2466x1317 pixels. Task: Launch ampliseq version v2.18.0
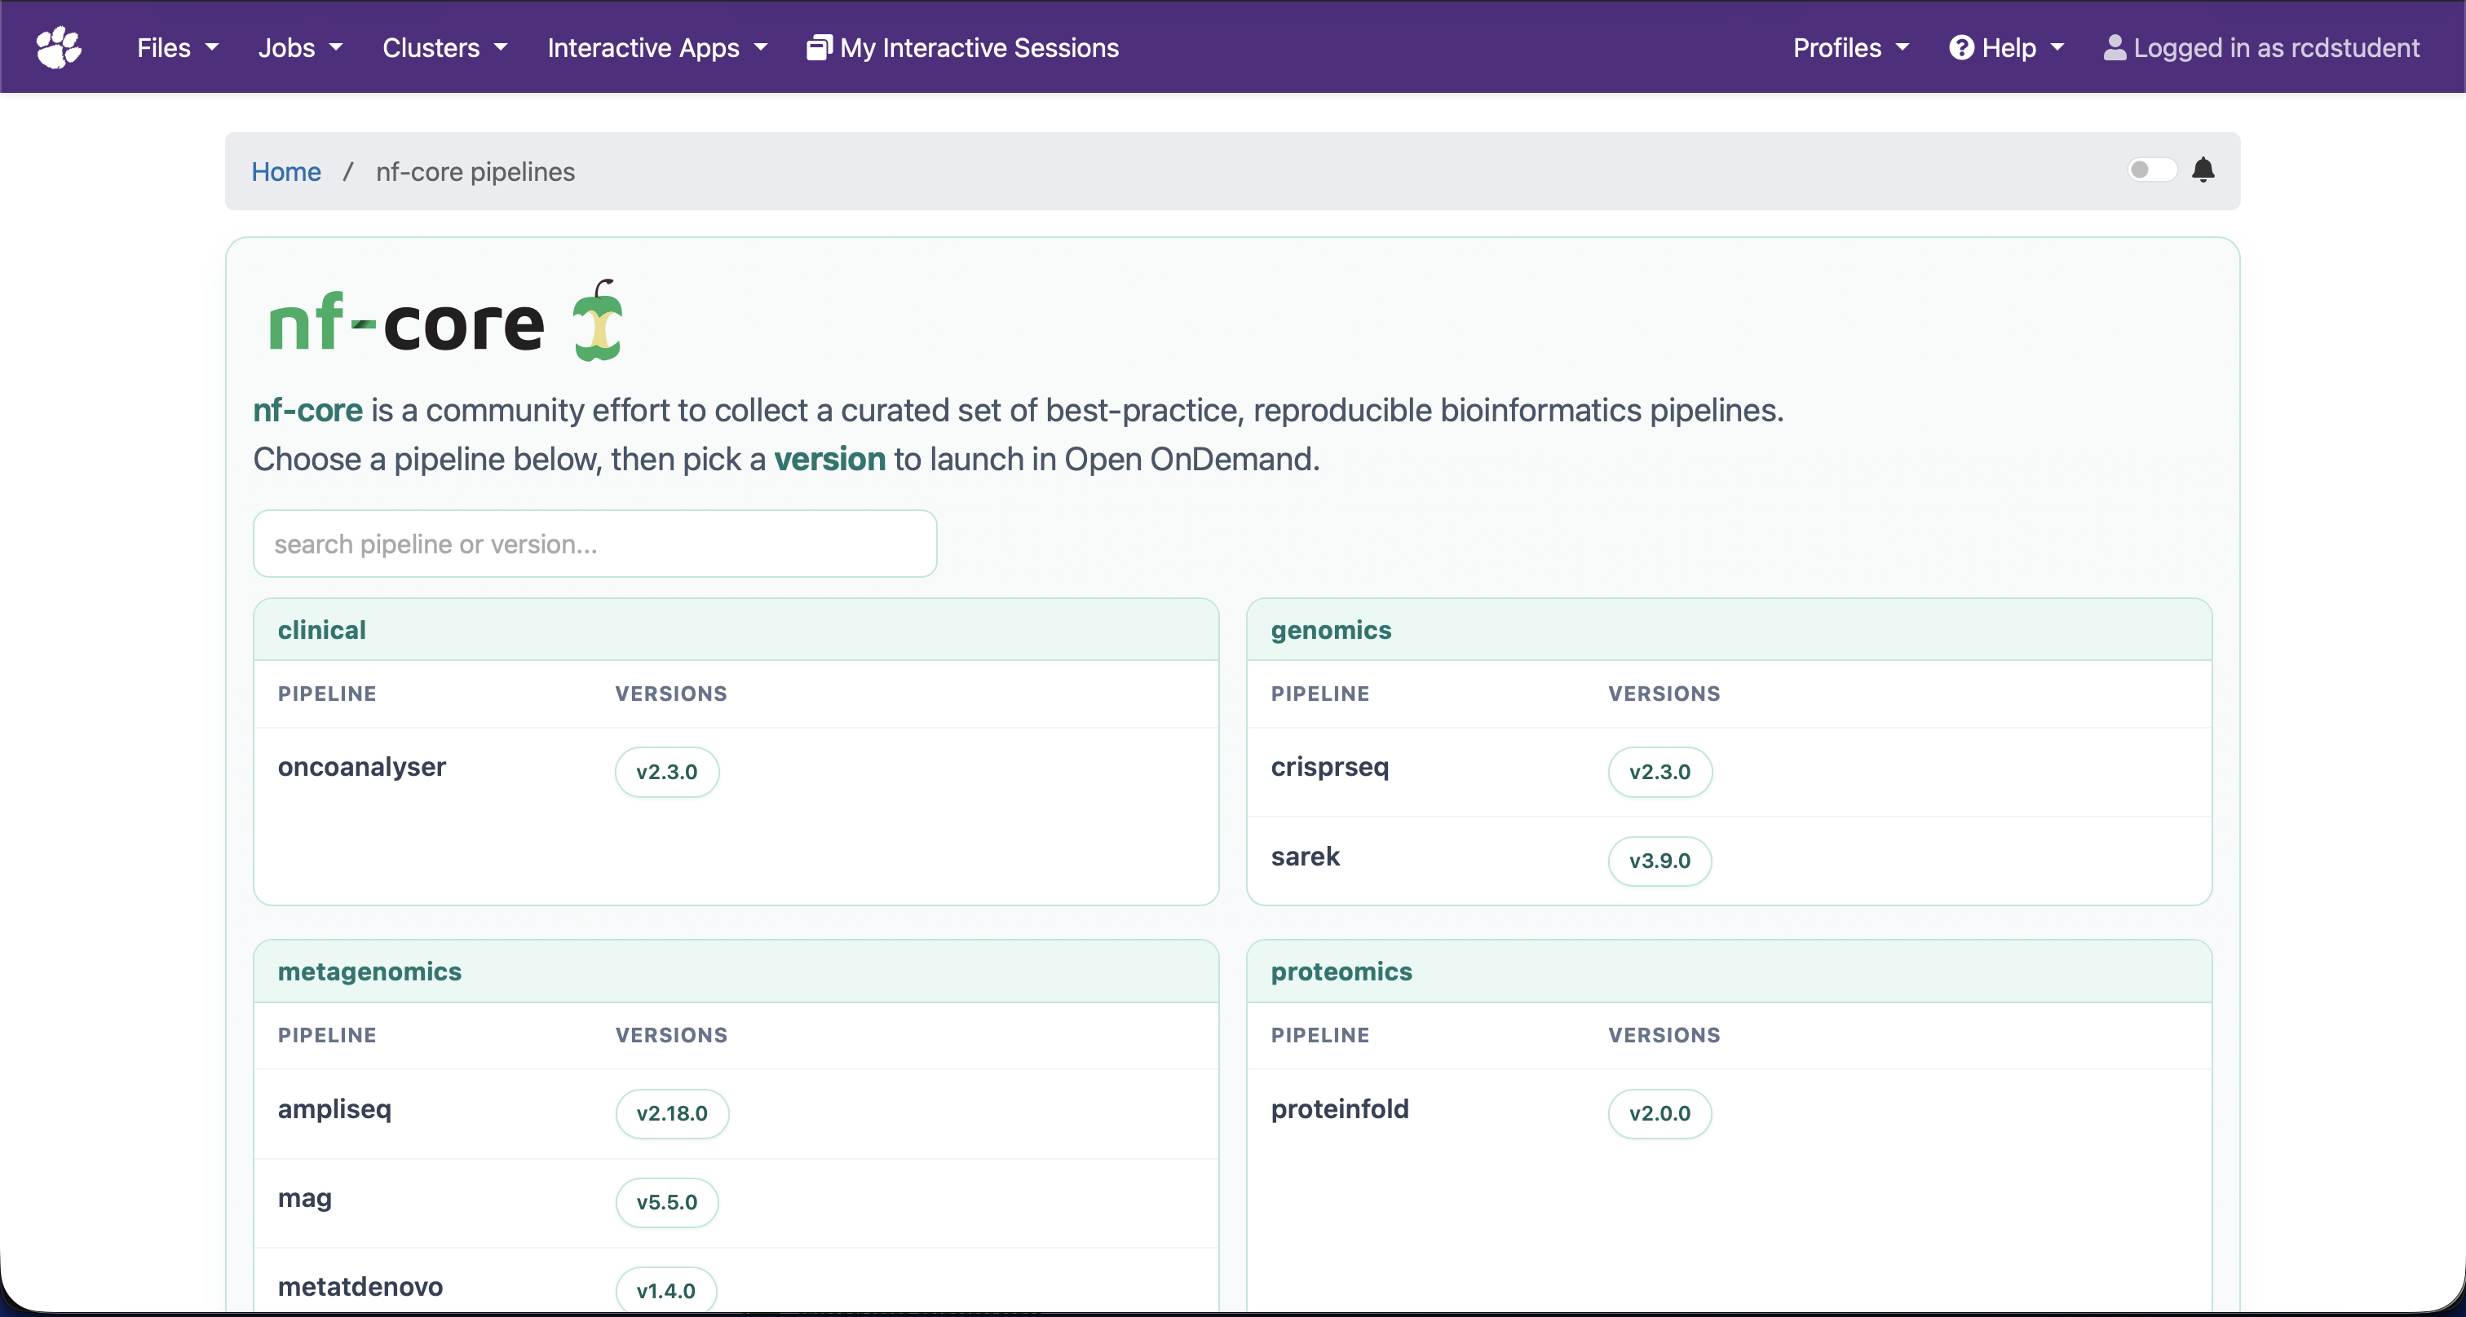click(672, 1112)
